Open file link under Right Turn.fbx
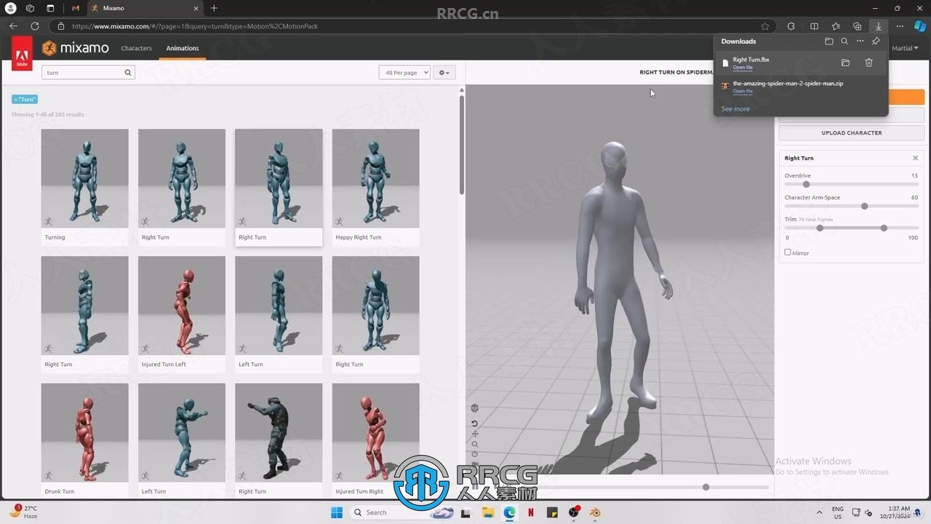The image size is (931, 524). click(743, 68)
